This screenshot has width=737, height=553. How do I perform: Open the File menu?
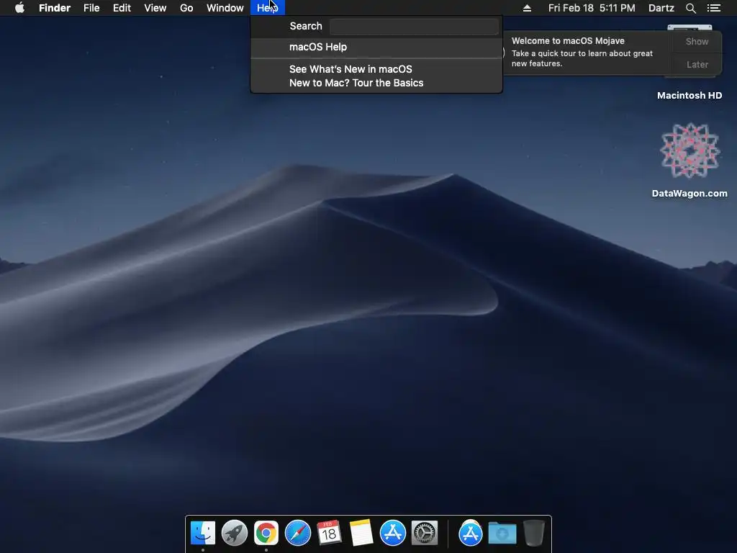tap(91, 8)
